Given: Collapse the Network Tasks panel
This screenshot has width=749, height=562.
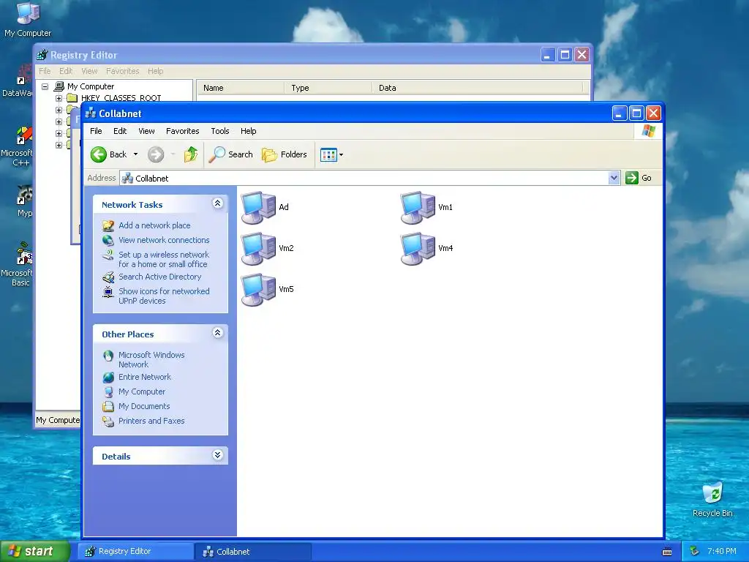Looking at the screenshot, I should tap(217, 203).
